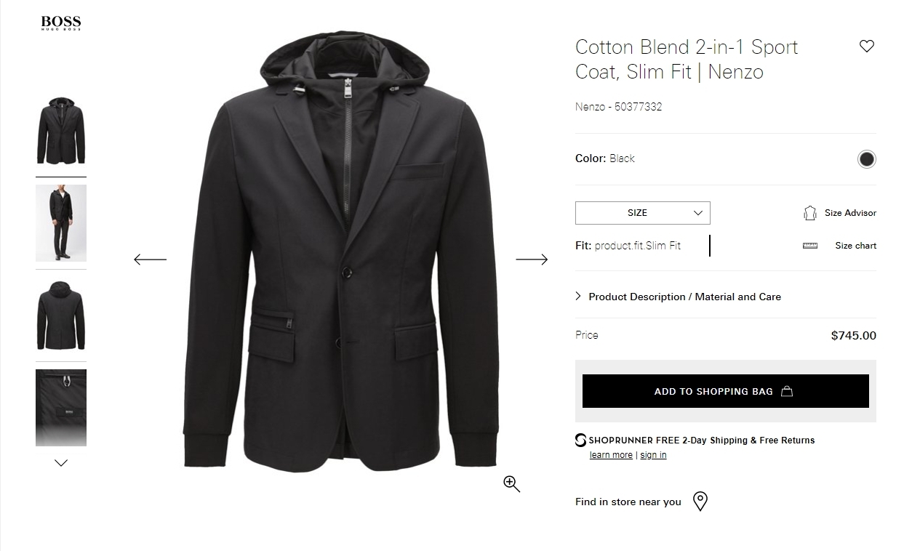Go to BOSS Hugo Boss logo homepage
The width and height of the screenshot is (904, 551).
(x=61, y=23)
